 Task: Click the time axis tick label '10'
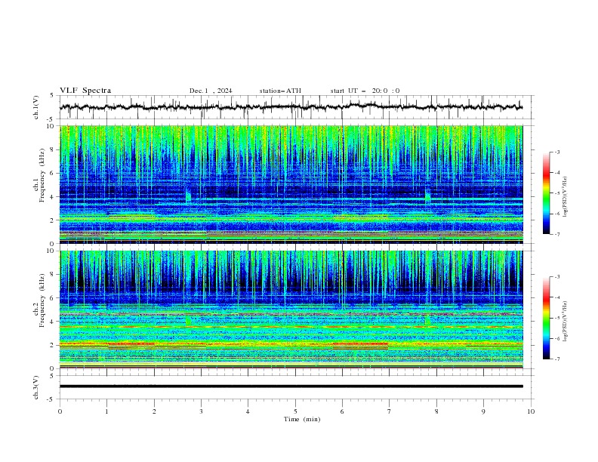[x=531, y=411]
